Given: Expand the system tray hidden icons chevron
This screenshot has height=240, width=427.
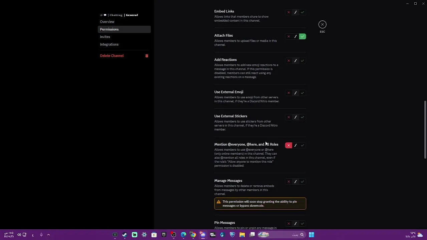Looking at the screenshot, I should 48,235.
